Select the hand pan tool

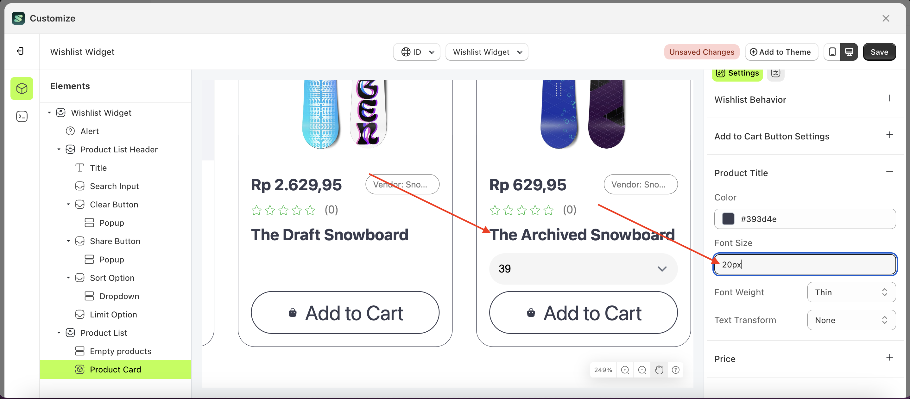pyautogui.click(x=659, y=370)
